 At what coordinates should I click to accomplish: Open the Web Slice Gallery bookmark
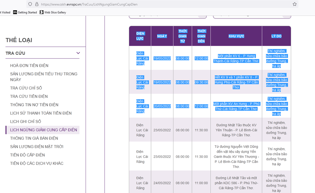(x=53, y=12)
